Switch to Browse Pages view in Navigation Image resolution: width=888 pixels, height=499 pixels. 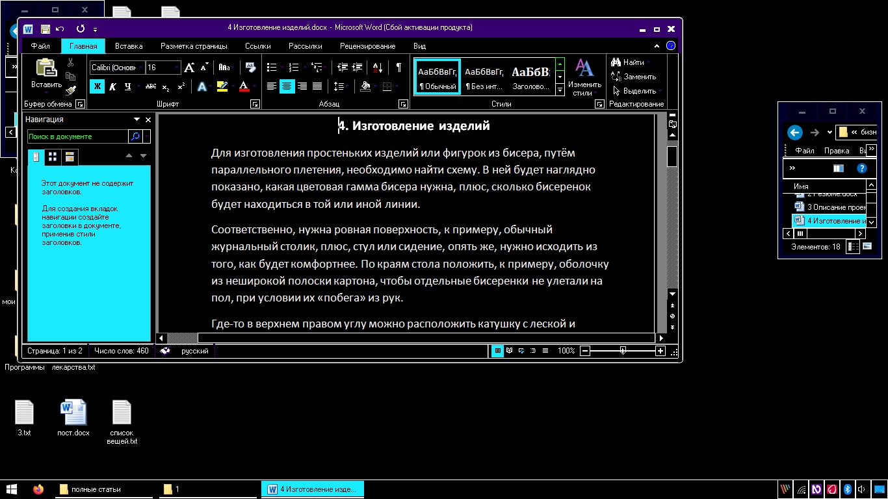(53, 157)
